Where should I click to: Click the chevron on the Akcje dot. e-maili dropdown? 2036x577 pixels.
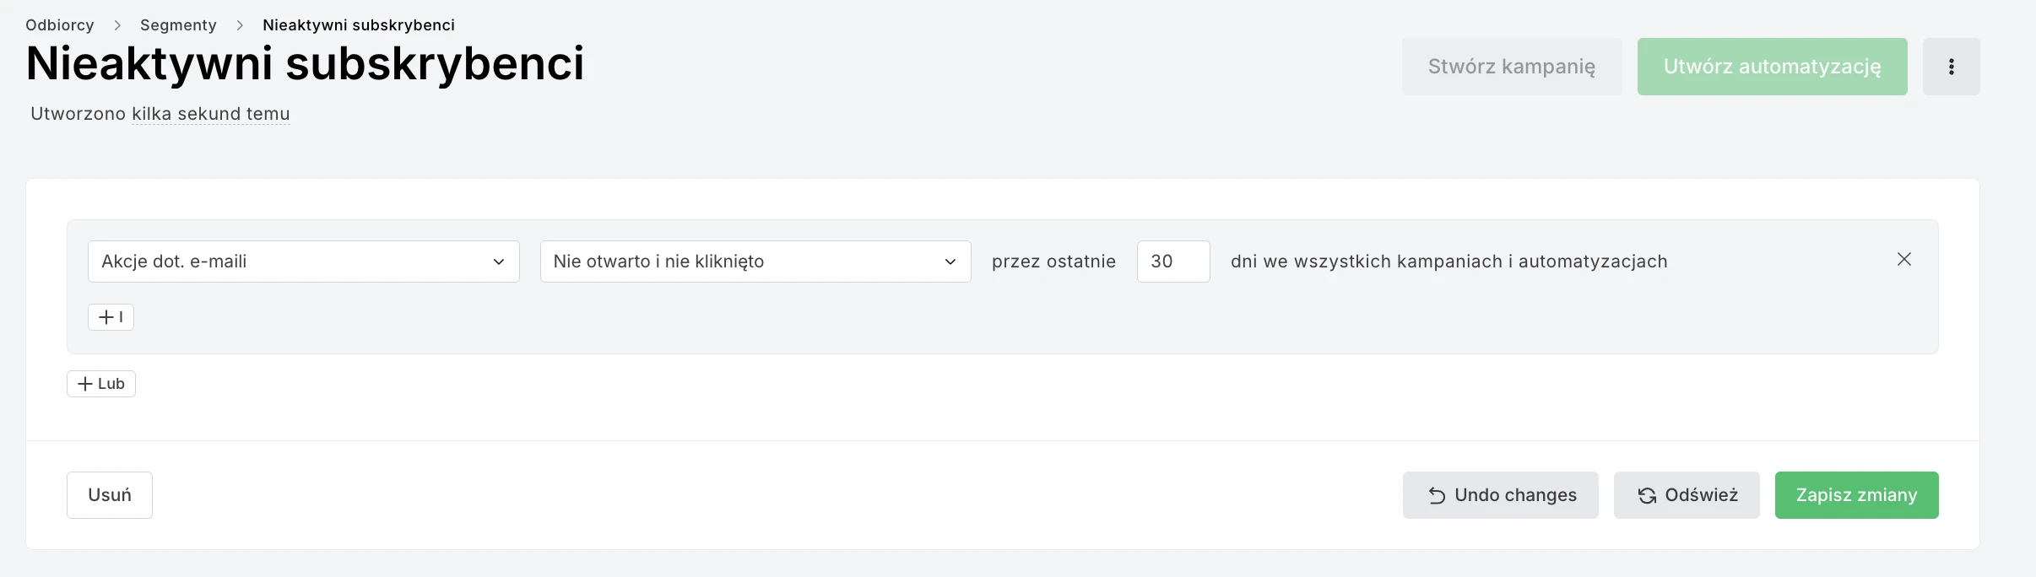pyautogui.click(x=498, y=262)
